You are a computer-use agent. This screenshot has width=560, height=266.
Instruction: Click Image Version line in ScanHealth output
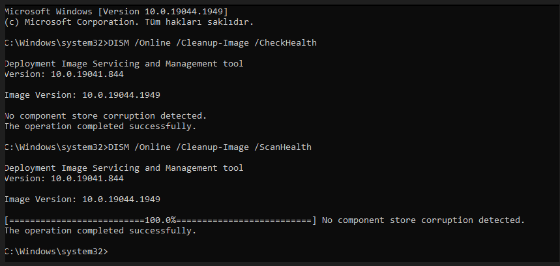[x=82, y=199]
